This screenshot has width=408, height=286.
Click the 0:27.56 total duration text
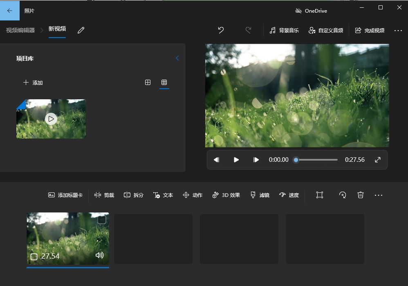355,160
